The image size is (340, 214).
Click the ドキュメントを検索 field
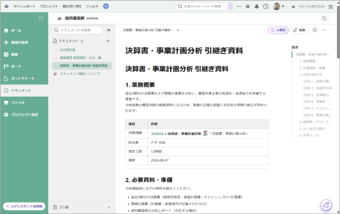click(78, 30)
